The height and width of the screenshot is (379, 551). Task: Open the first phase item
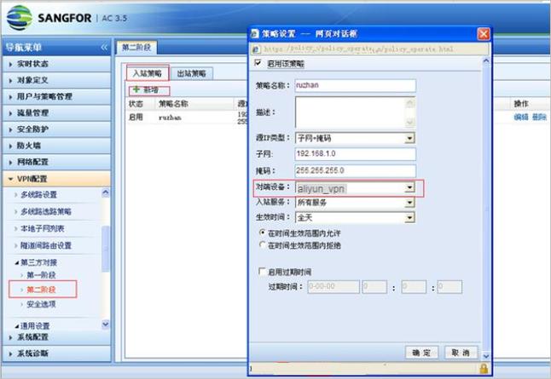click(x=41, y=275)
